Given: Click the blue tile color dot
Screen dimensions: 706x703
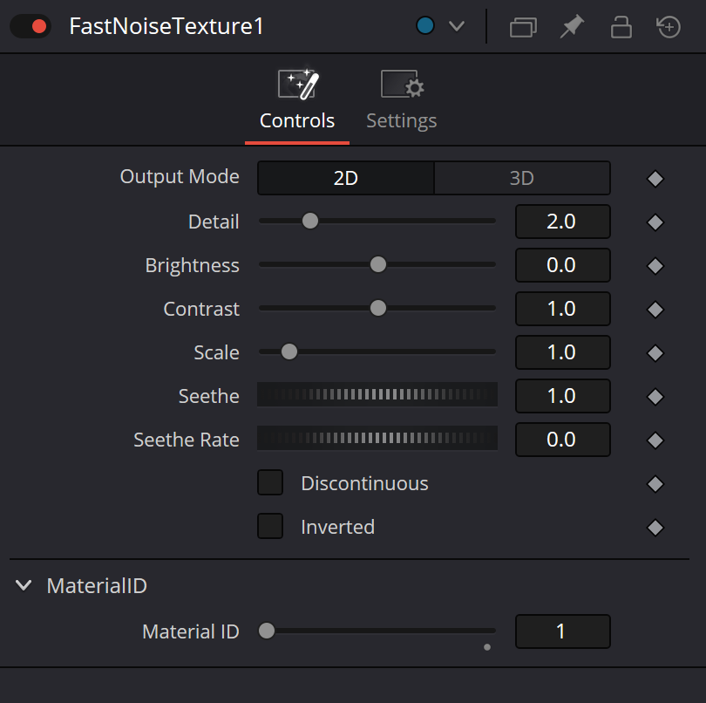Looking at the screenshot, I should (x=425, y=25).
